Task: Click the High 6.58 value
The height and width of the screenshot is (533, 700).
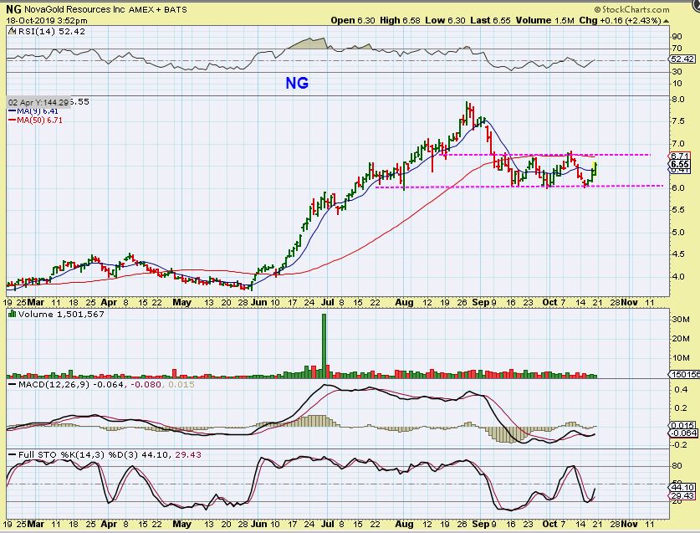Action: pyautogui.click(x=400, y=21)
